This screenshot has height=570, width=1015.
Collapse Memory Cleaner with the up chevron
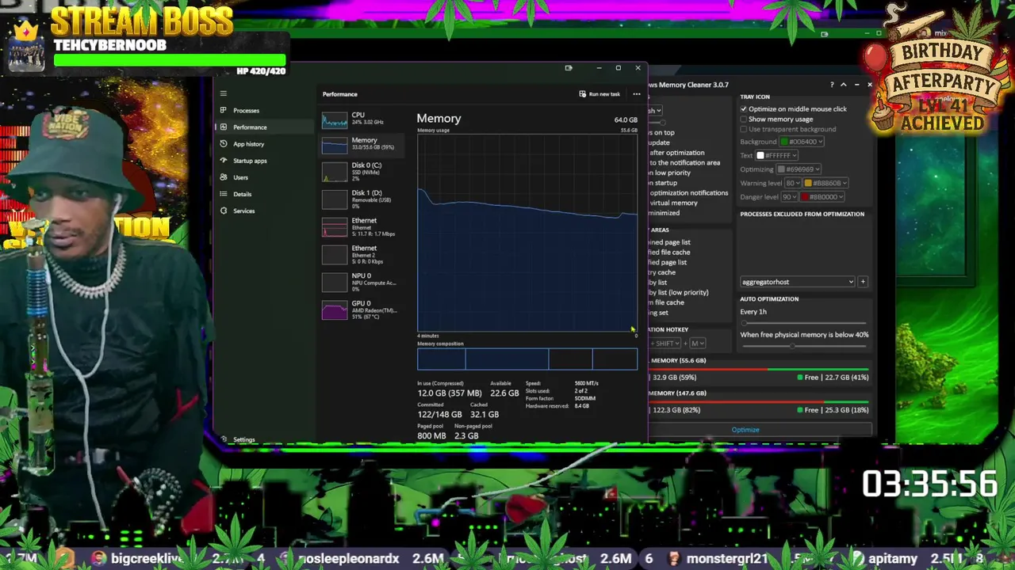[844, 85]
